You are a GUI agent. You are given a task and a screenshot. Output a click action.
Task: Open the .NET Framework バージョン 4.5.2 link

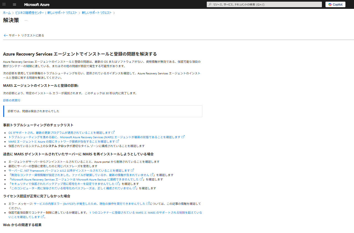(69, 171)
